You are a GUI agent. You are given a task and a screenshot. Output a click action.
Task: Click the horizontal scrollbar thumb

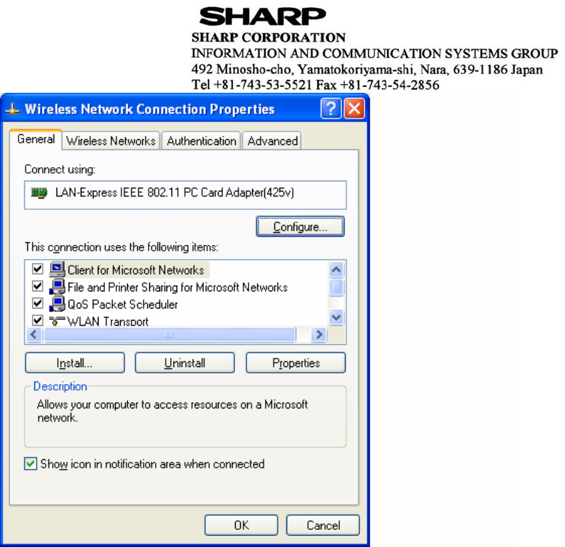point(169,334)
